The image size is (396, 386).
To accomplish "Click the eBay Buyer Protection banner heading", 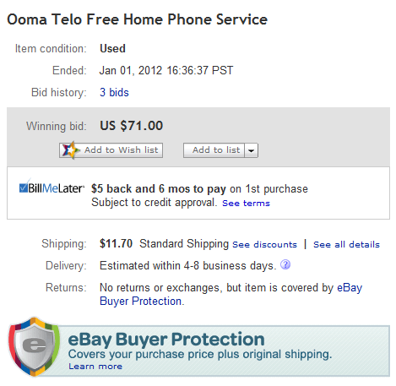I will pos(166,339).
